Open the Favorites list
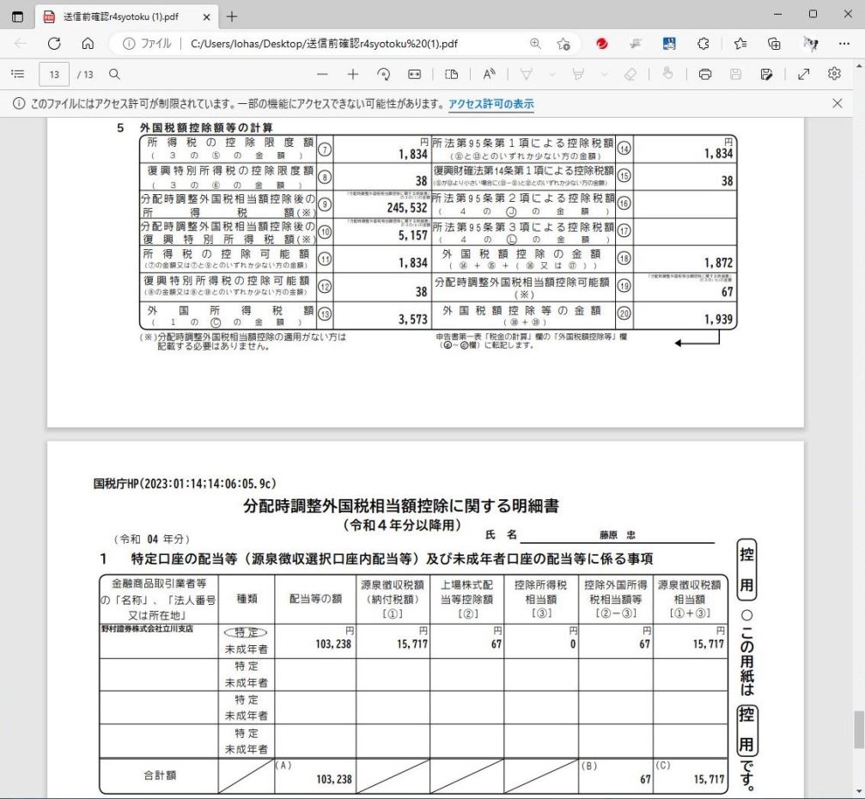The height and width of the screenshot is (799, 865). pos(740,44)
